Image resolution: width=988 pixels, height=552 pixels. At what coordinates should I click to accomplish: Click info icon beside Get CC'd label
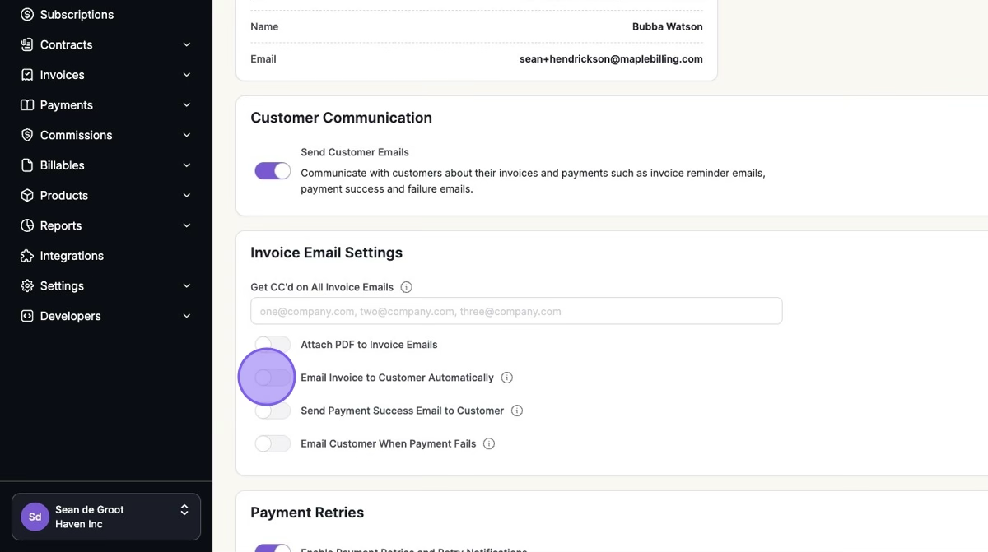406,287
